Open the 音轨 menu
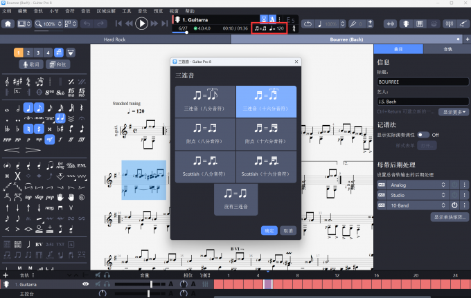Image resolution: width=471 pixels, height=298 pixels. (38, 11)
